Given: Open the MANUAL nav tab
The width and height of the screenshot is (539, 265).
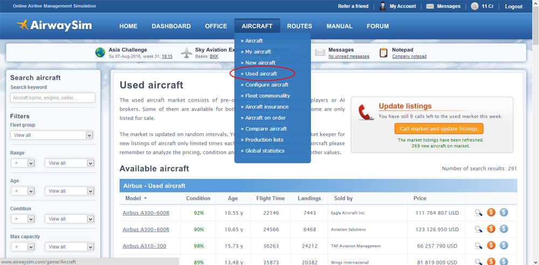Looking at the screenshot, I should (x=339, y=26).
